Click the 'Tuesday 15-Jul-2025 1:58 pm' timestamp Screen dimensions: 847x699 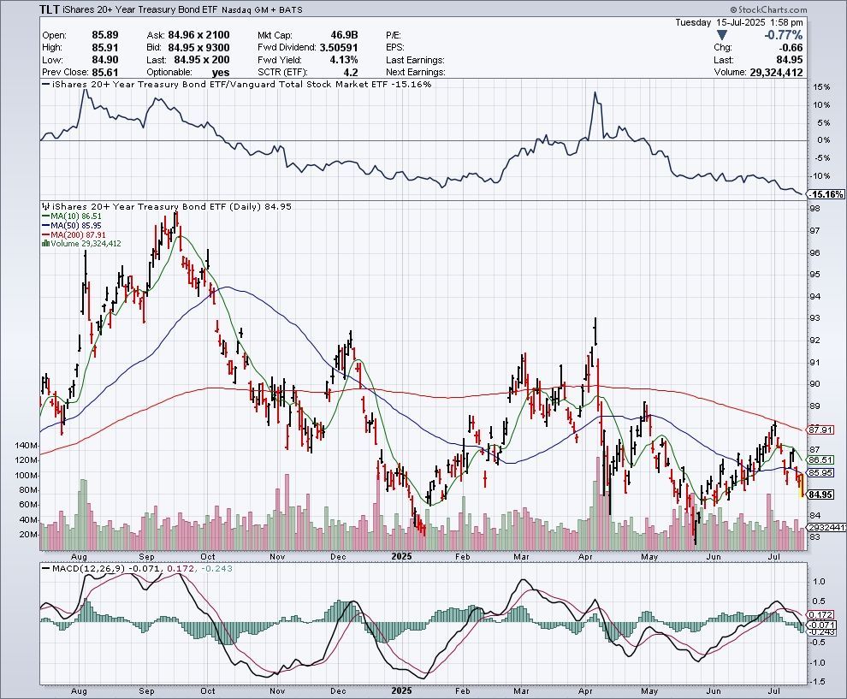[x=739, y=23]
